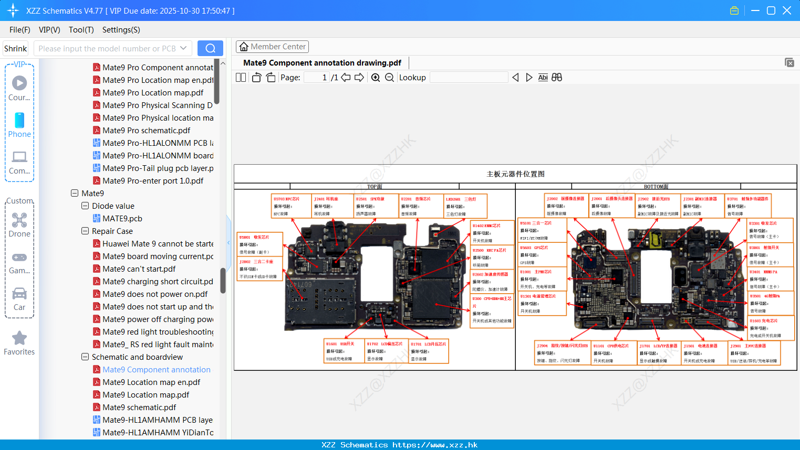Image resolution: width=800 pixels, height=450 pixels.
Task: Find next lookup result triangle
Action: pyautogui.click(x=529, y=77)
